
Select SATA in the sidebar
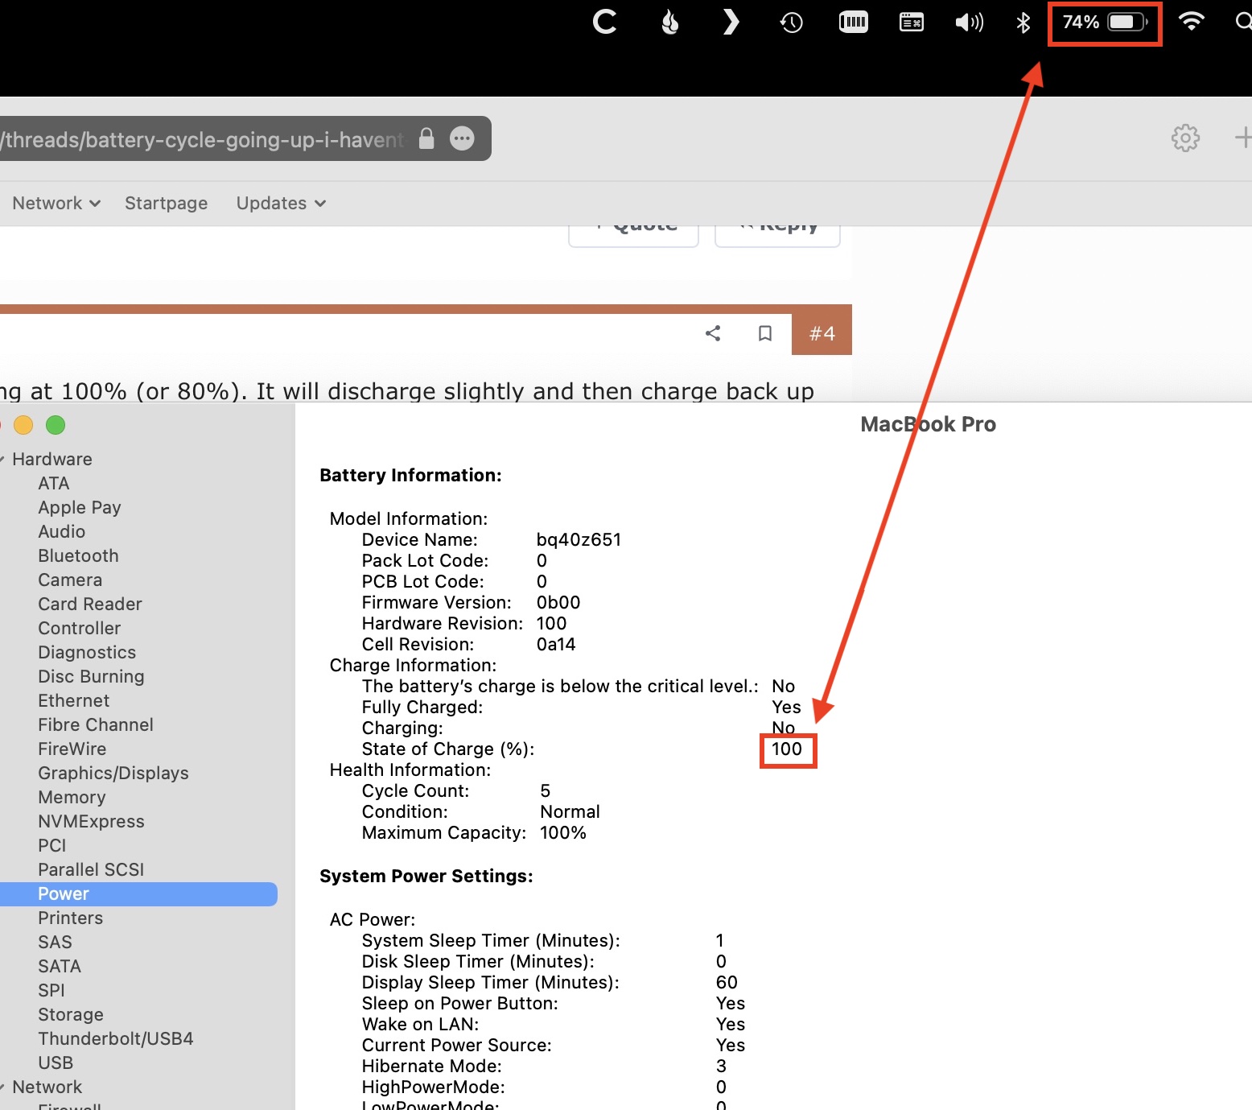[x=60, y=966]
